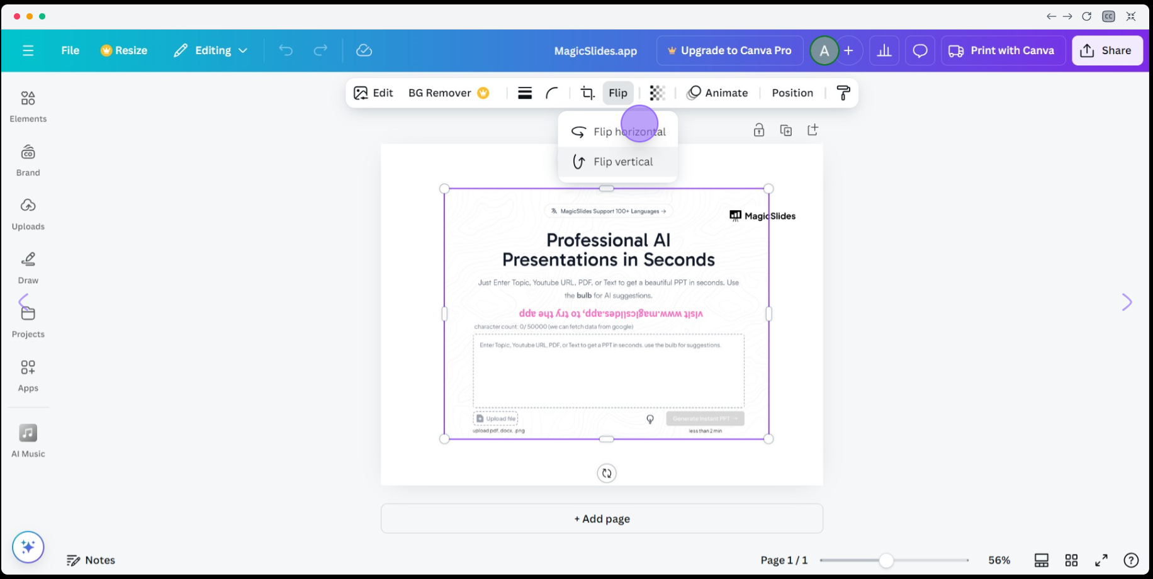1153x579 pixels.
Task: Click the Share button
Action: coord(1107,50)
